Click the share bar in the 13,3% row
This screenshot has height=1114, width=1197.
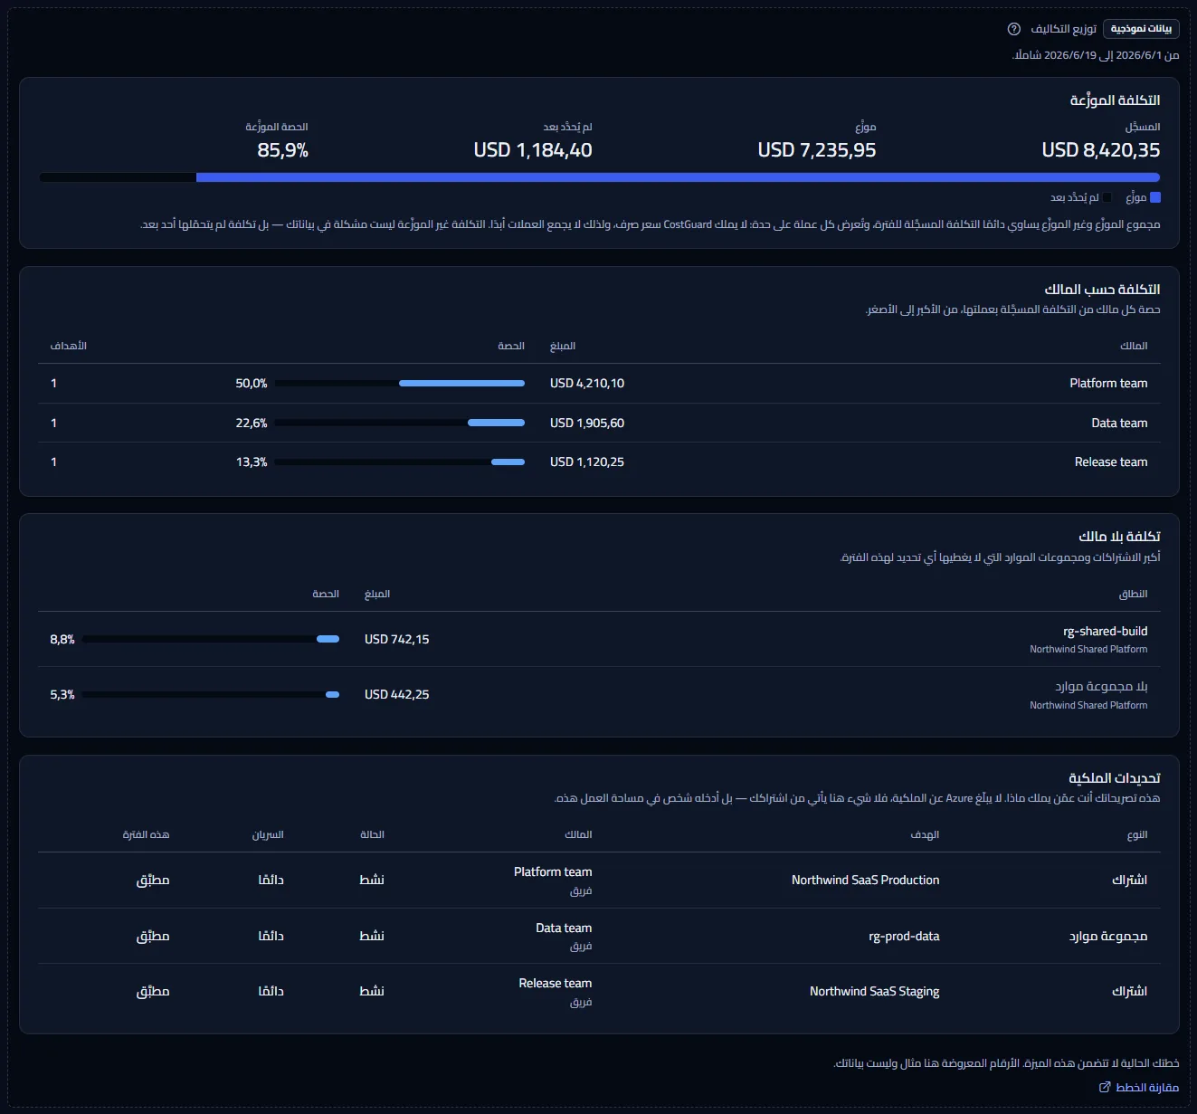tap(399, 462)
